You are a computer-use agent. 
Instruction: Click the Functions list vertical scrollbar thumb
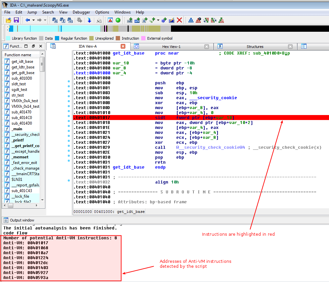click(x=42, y=64)
